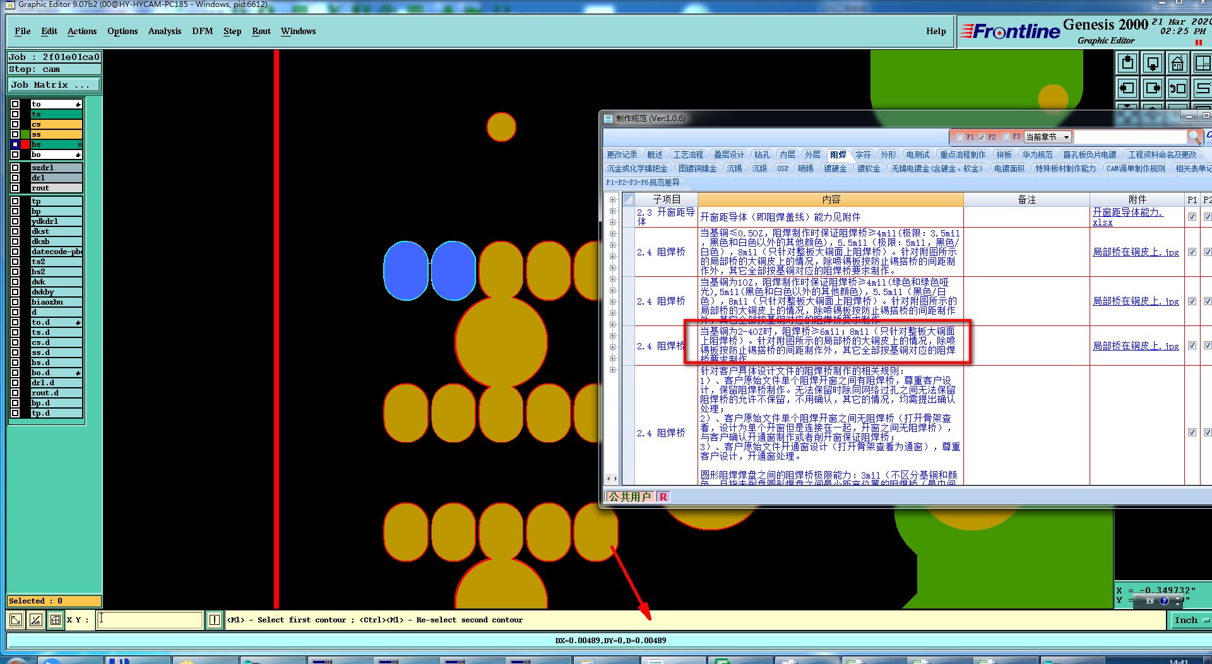Viewport: 1212px width, 664px height.
Task: Select the 'datecode-pbc' layer name
Action: click(56, 252)
